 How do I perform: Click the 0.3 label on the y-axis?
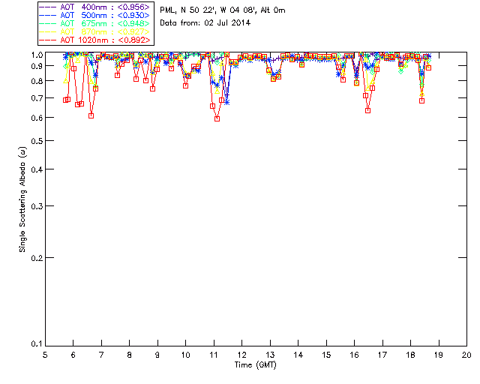[x=37, y=206]
